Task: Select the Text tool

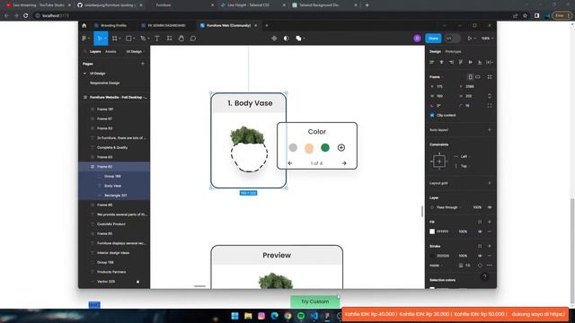Action: (157, 38)
